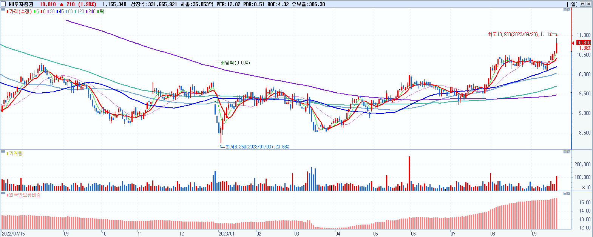
Task: Select the 20-day moving average legend
Action: (51, 12)
